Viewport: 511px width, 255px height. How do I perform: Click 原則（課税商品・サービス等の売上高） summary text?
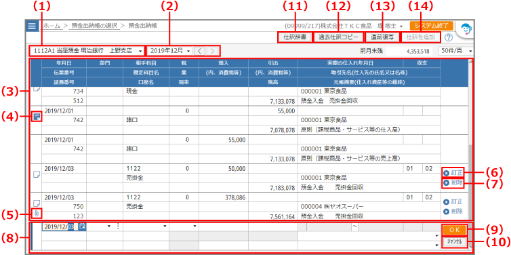click(350, 159)
